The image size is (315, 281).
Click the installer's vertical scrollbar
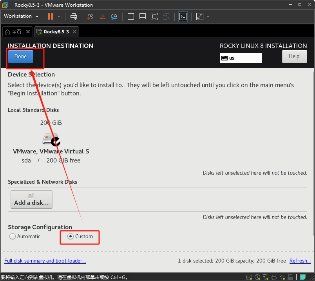[x=313, y=153]
